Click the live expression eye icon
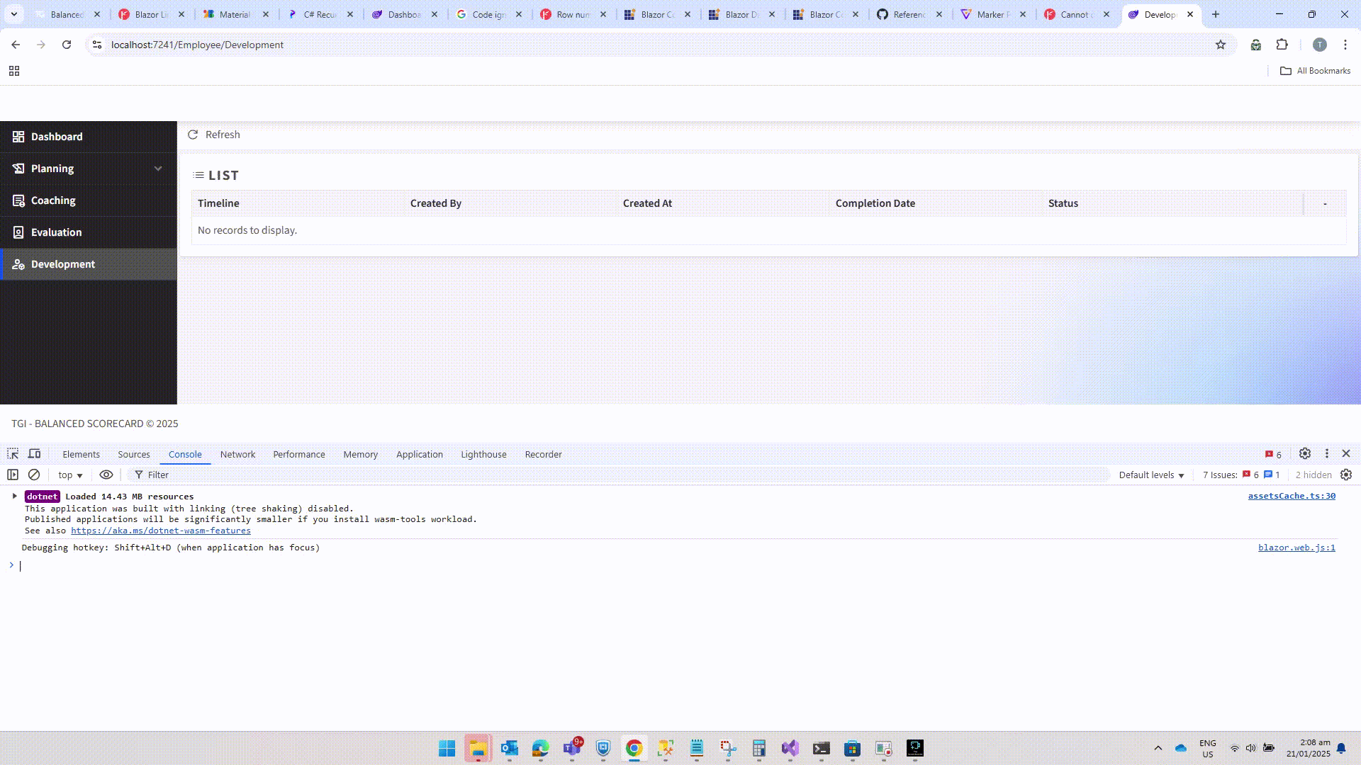The image size is (1361, 765). 106,475
